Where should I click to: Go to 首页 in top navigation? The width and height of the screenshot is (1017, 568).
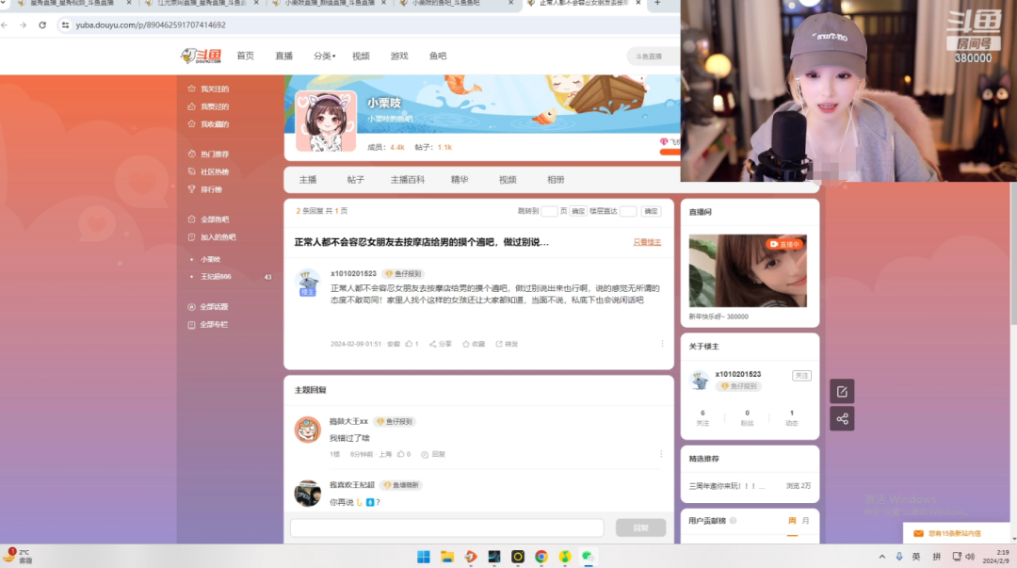(x=245, y=56)
